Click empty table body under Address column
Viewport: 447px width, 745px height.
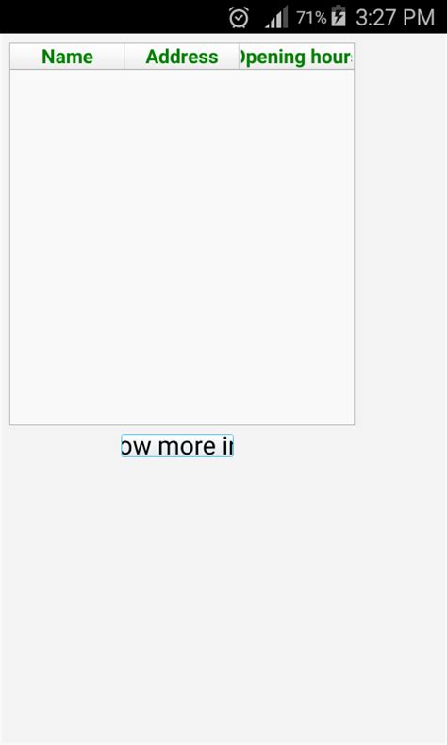[x=182, y=246]
